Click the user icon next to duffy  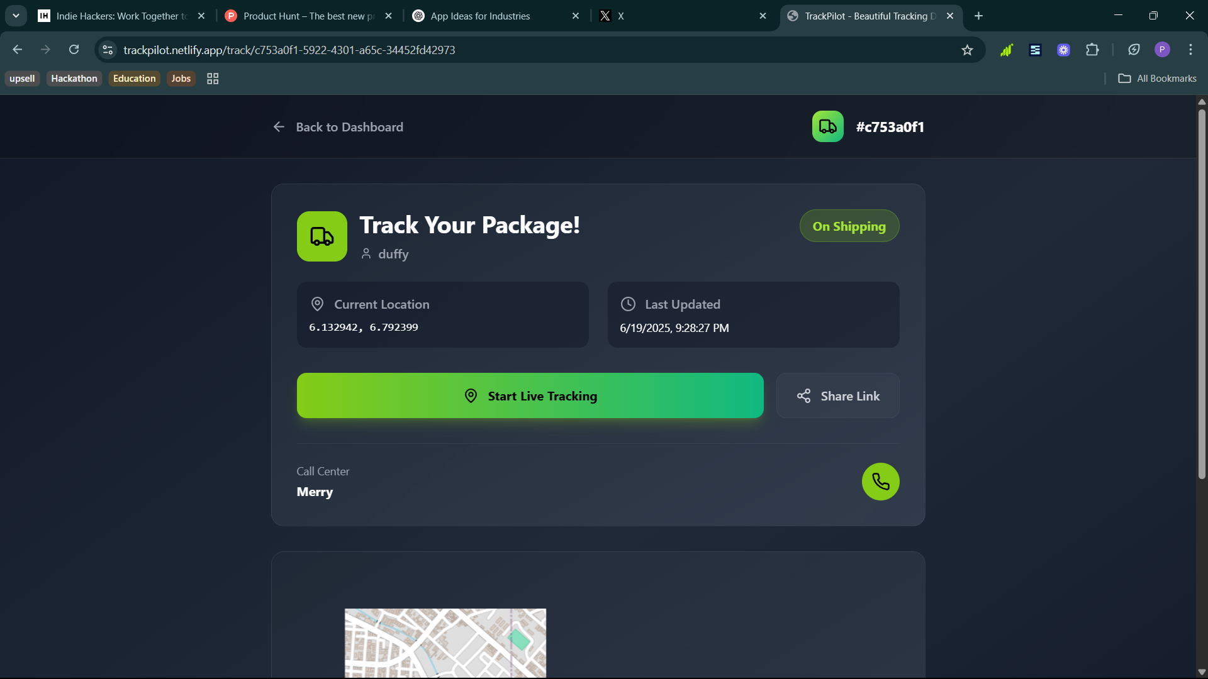(366, 254)
